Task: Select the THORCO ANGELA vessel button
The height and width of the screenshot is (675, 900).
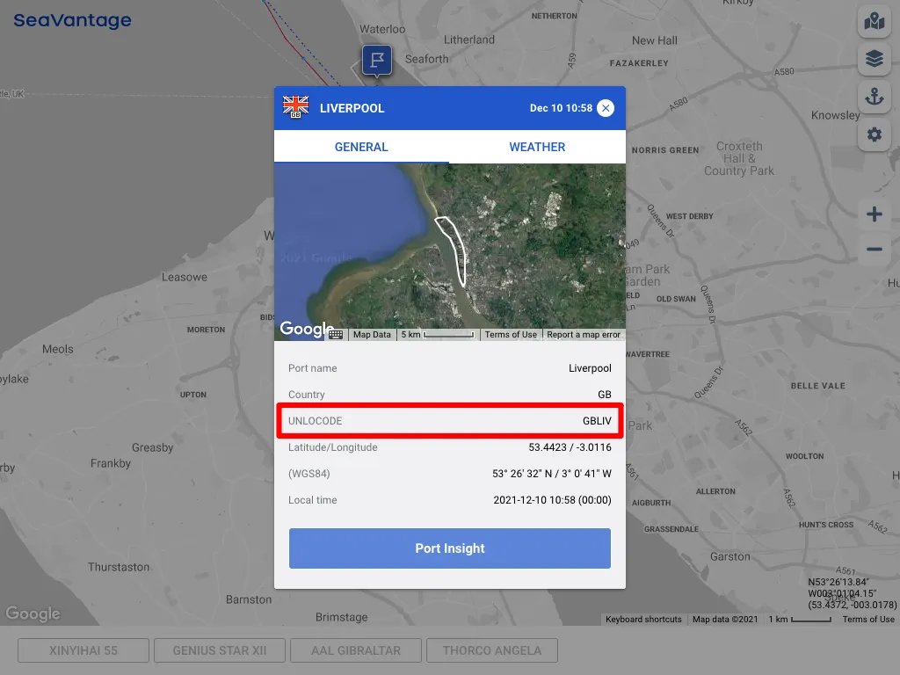Action: (x=492, y=650)
